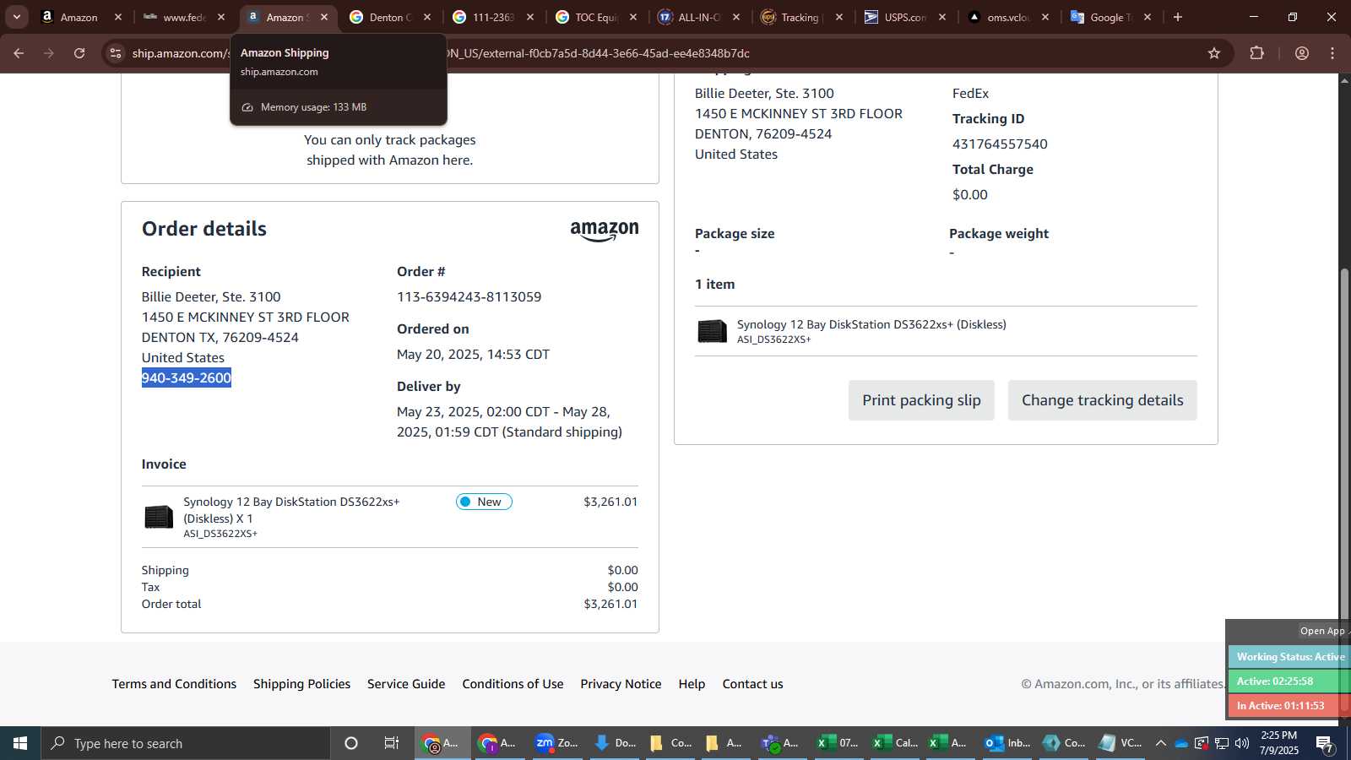
Task: Open Zoom app from taskbar
Action: pos(556,743)
